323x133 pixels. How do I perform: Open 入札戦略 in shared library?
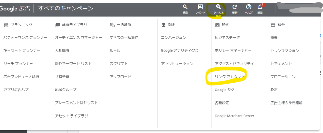point(62,50)
